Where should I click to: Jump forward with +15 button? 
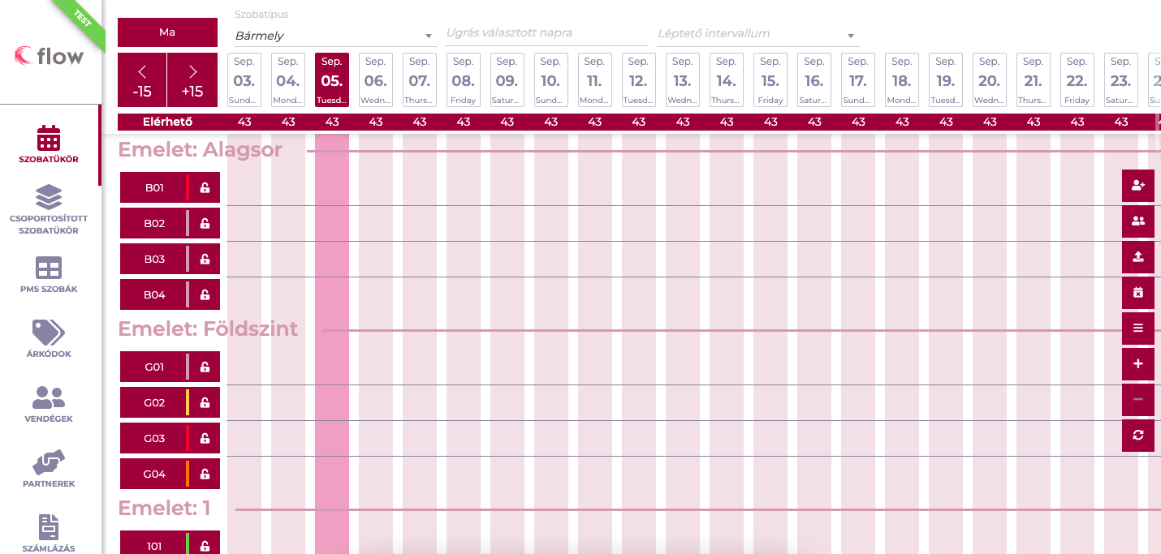tap(192, 80)
